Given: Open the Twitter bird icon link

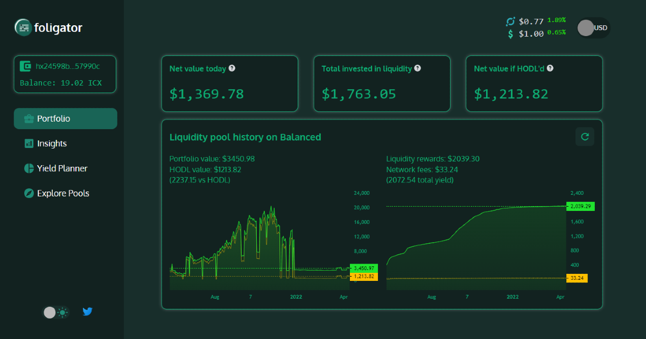Looking at the screenshot, I should [87, 312].
